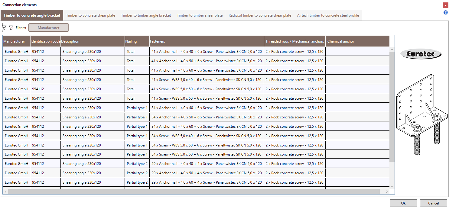Click the Manufacturer filter button

(48, 27)
